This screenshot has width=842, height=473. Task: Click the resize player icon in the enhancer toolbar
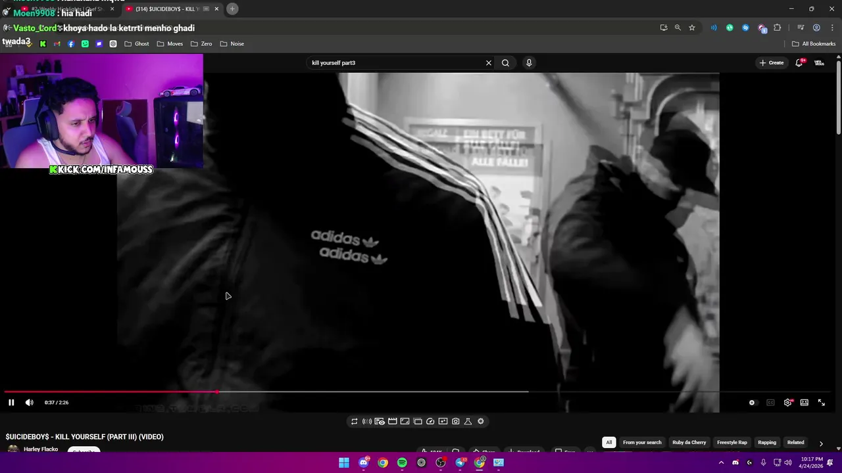tap(405, 421)
